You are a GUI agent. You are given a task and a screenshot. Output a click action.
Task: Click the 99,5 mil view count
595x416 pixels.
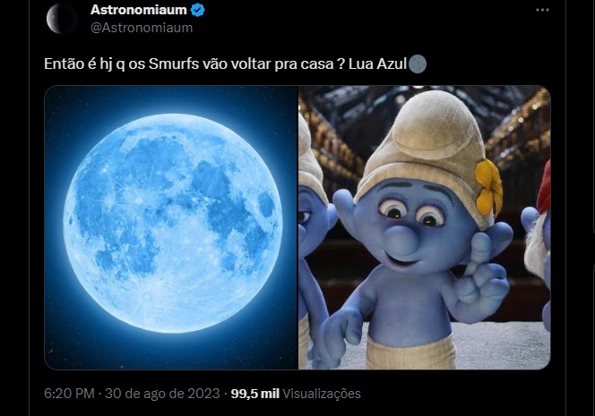[255, 394]
